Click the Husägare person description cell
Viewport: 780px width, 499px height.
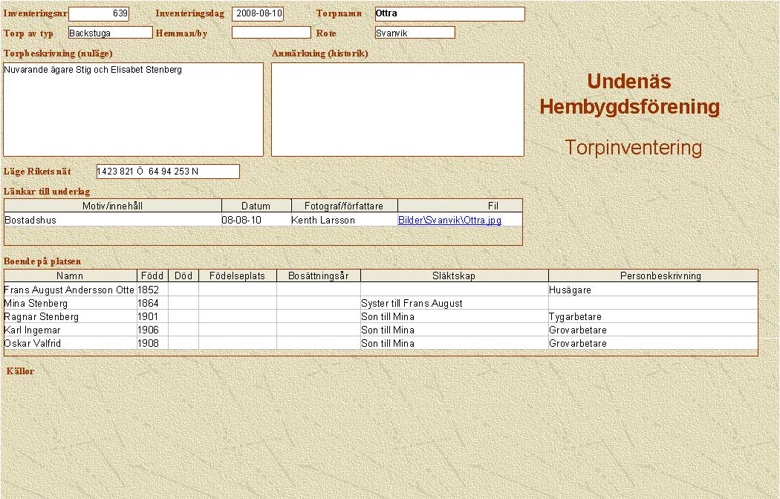(x=652, y=290)
